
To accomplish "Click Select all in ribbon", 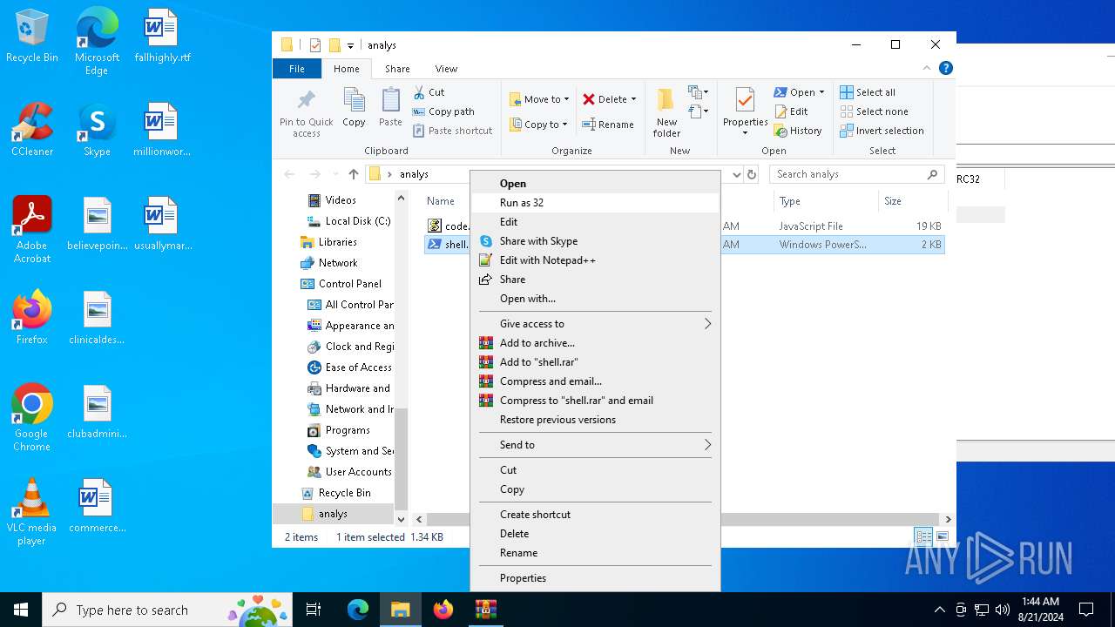I will click(x=868, y=92).
